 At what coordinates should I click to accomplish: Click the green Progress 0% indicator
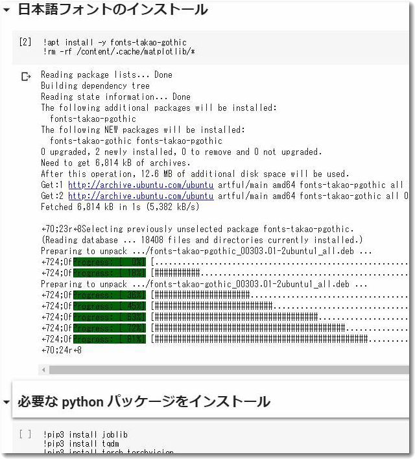(110, 262)
